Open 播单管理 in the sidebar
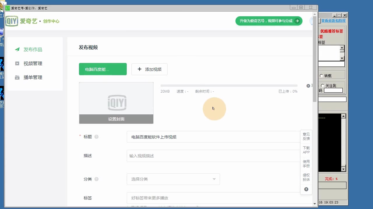This screenshot has height=209, width=373. [x=32, y=77]
